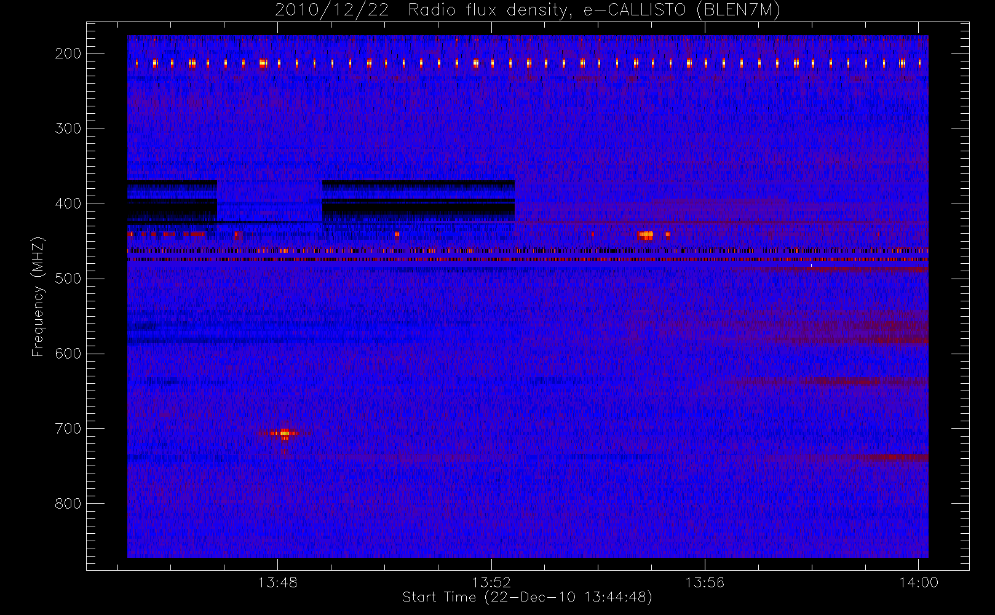This screenshot has height=615, width=995.
Task: Click the 600 frequency tick label
Action: pyautogui.click(x=68, y=354)
